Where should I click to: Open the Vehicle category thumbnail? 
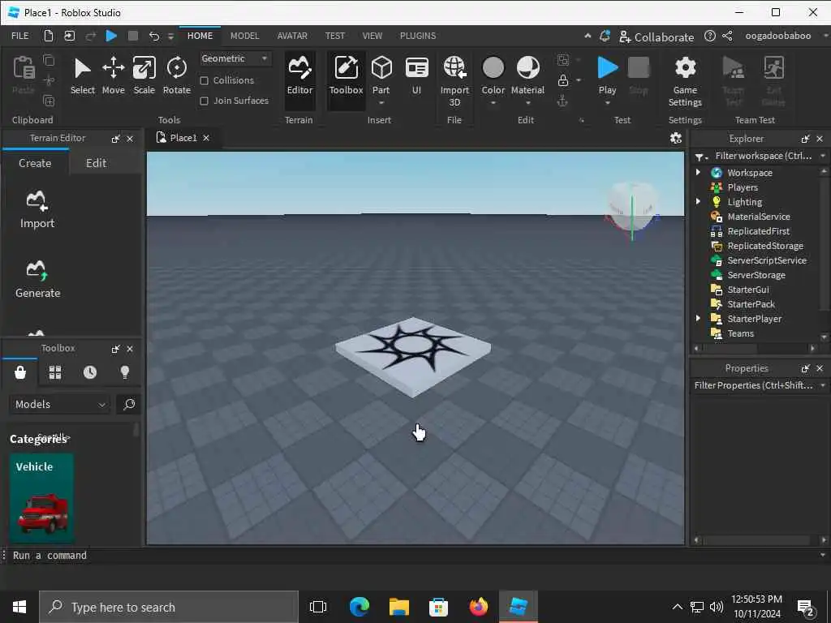tap(41, 498)
